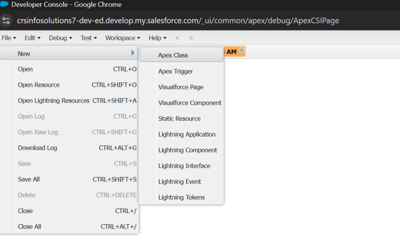Open the Debug dropdown menu
Screen dimensions: 400x246
(58, 38)
